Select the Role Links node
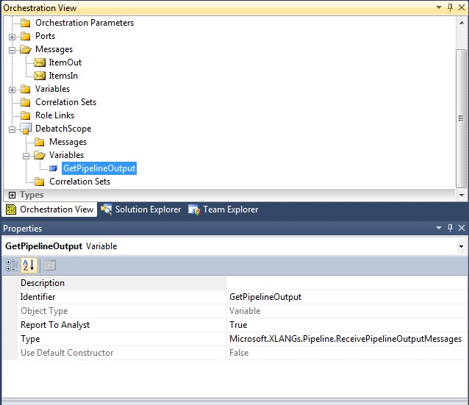This screenshot has height=405, width=469. click(x=54, y=115)
